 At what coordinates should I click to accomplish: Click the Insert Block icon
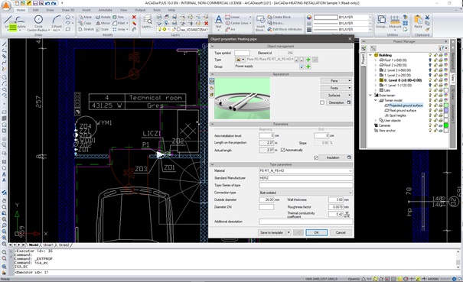click(x=260, y=23)
